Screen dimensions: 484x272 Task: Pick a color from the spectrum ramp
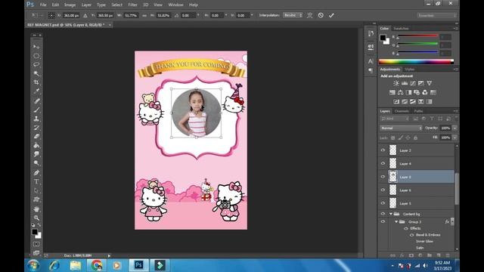click(x=416, y=62)
